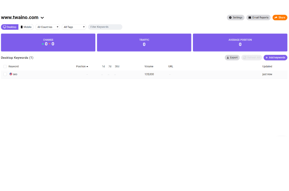Click the AVERAGE POSITION stats card

(x=240, y=43)
